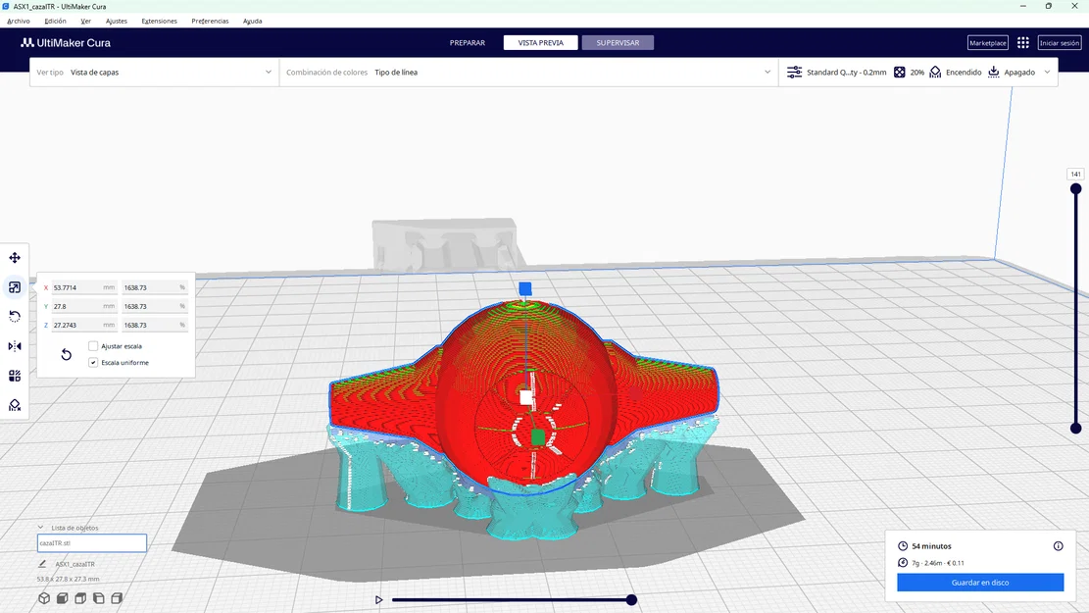Click layer number 141 box

pos(1075,175)
